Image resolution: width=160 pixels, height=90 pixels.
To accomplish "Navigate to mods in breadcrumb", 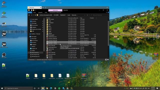I will pos(69,15).
